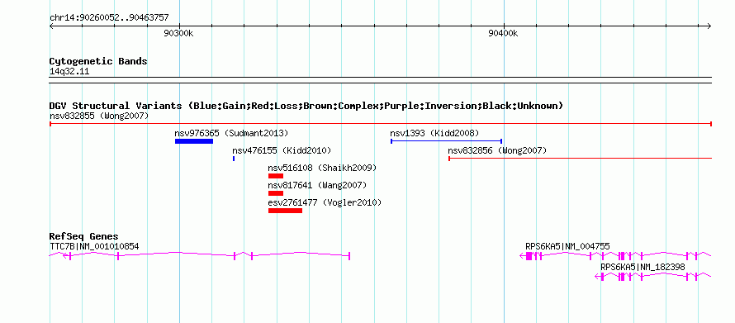Open nsv832856 (Wong2007) variant label
This screenshot has height=323, width=735.
pos(497,150)
